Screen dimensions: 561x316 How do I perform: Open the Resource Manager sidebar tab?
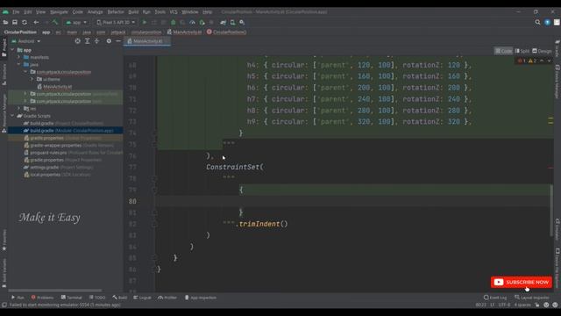pos(4,113)
